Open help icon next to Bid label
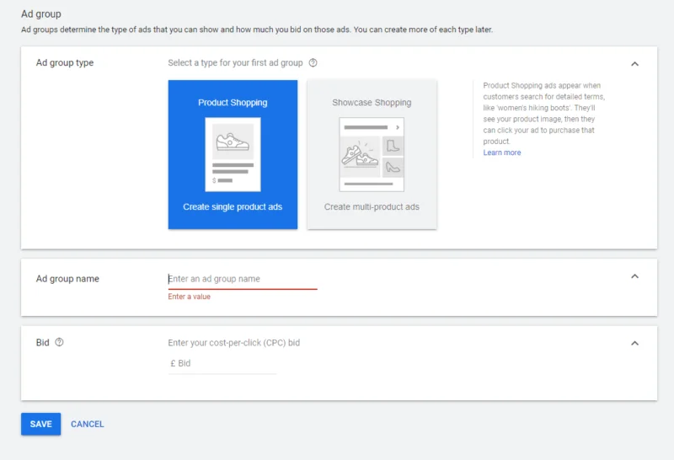674x460 pixels. coord(59,342)
